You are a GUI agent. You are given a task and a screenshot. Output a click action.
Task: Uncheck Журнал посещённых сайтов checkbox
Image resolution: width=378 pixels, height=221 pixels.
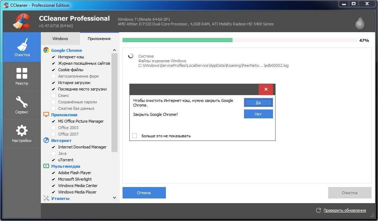[x=53, y=64]
